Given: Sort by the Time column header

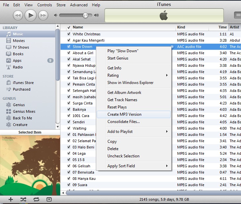Looking at the screenshot, I should pyautogui.click(x=219, y=27).
